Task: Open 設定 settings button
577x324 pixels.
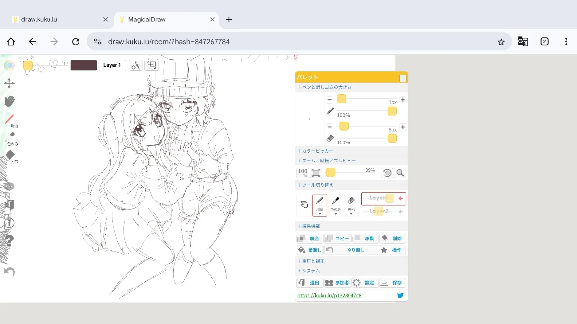Action: coord(365,283)
